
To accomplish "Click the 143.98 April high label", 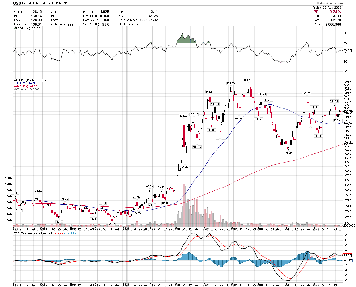I will (x=210, y=92).
